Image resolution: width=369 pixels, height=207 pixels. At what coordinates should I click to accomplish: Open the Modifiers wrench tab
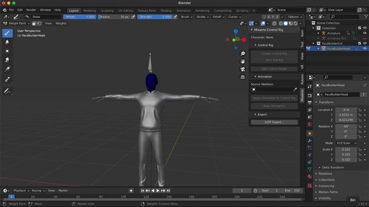pyautogui.click(x=310, y=140)
